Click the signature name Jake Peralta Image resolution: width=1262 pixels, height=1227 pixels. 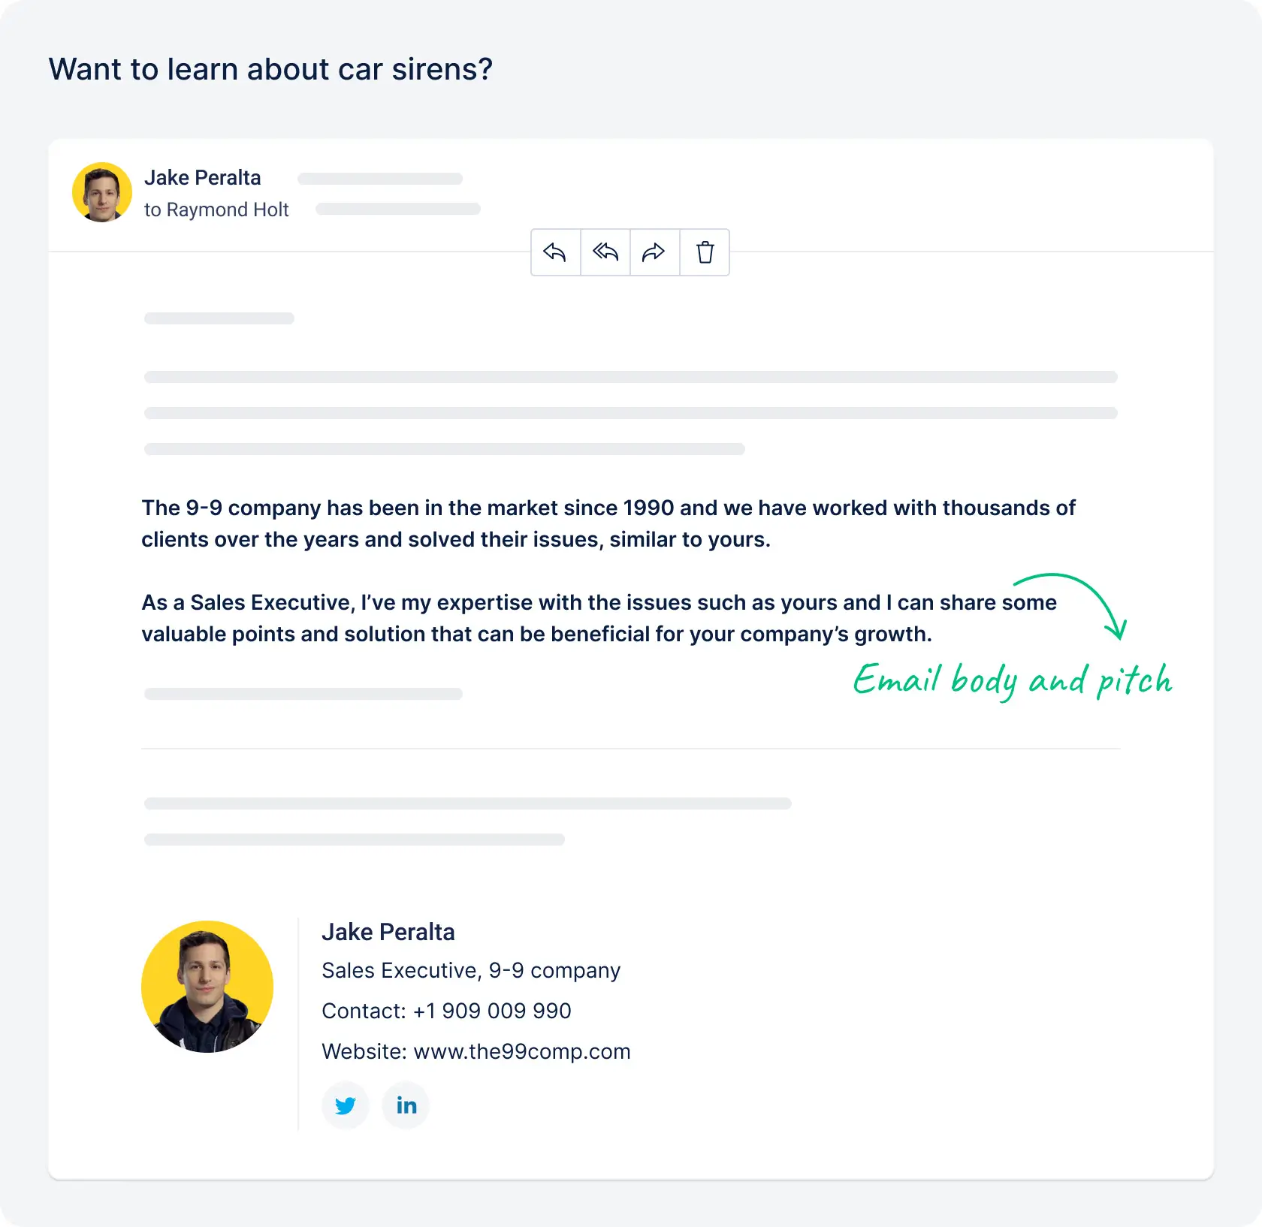point(388,932)
